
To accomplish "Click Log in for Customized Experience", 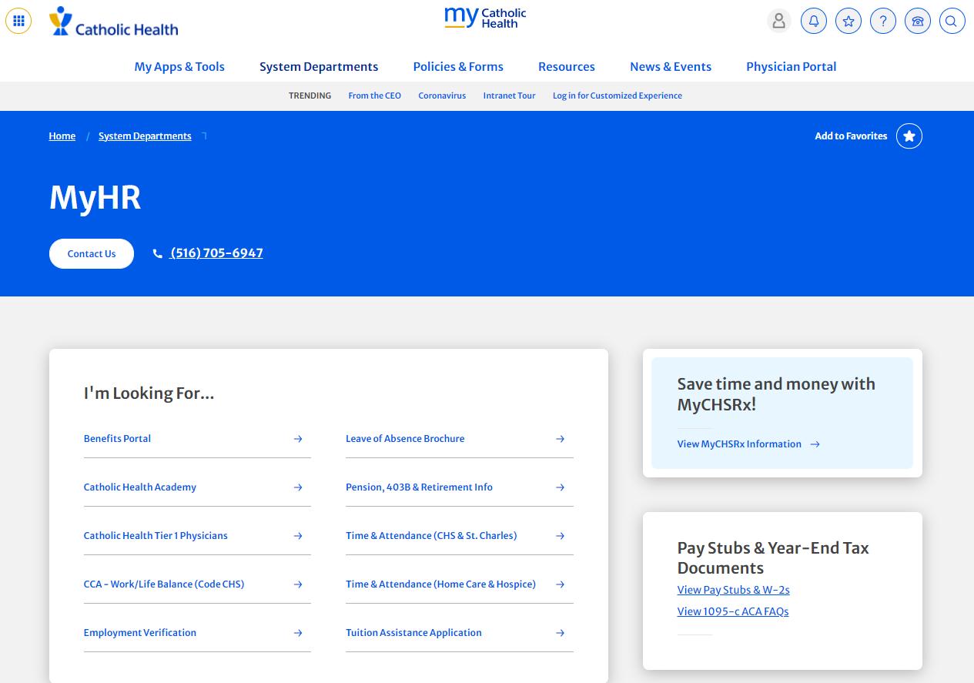I will coord(618,96).
